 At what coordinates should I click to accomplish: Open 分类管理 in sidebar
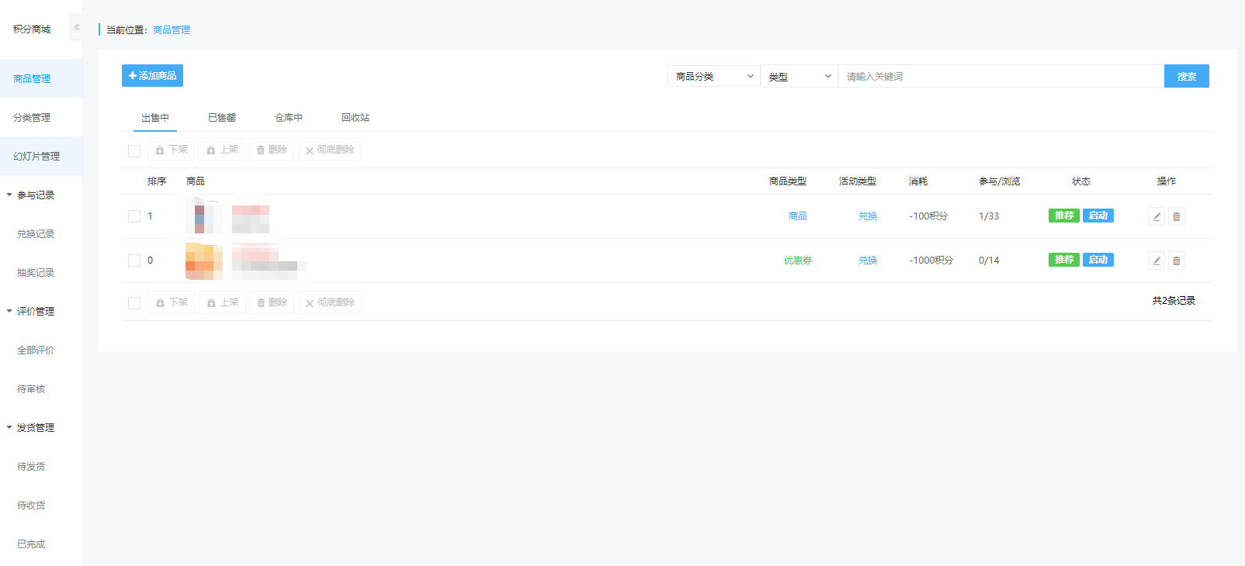pos(41,117)
